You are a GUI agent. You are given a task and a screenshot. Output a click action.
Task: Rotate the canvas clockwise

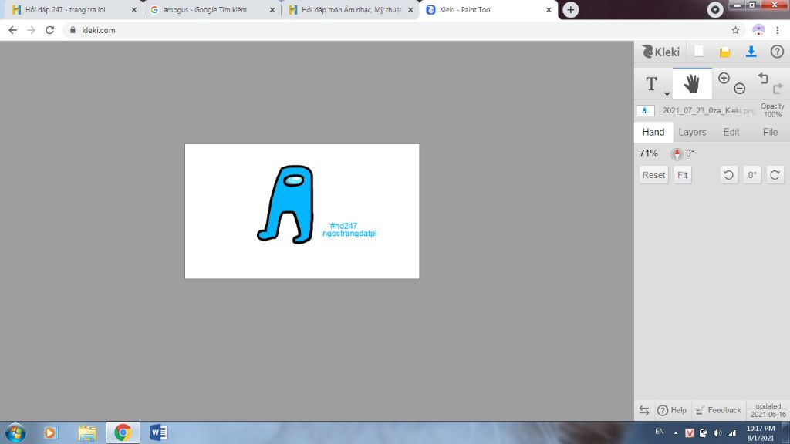(775, 175)
